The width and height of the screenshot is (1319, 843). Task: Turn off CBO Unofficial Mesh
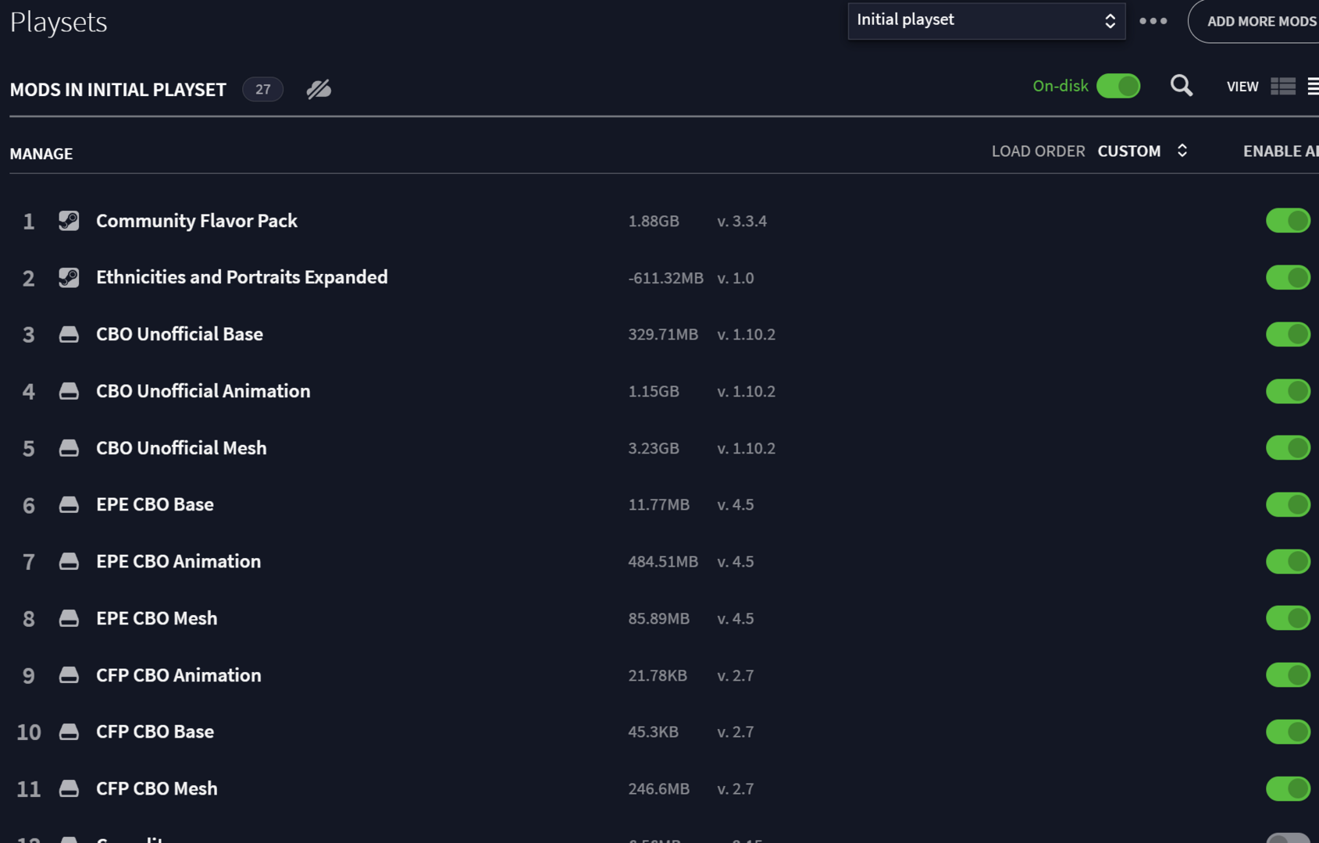click(x=1288, y=448)
